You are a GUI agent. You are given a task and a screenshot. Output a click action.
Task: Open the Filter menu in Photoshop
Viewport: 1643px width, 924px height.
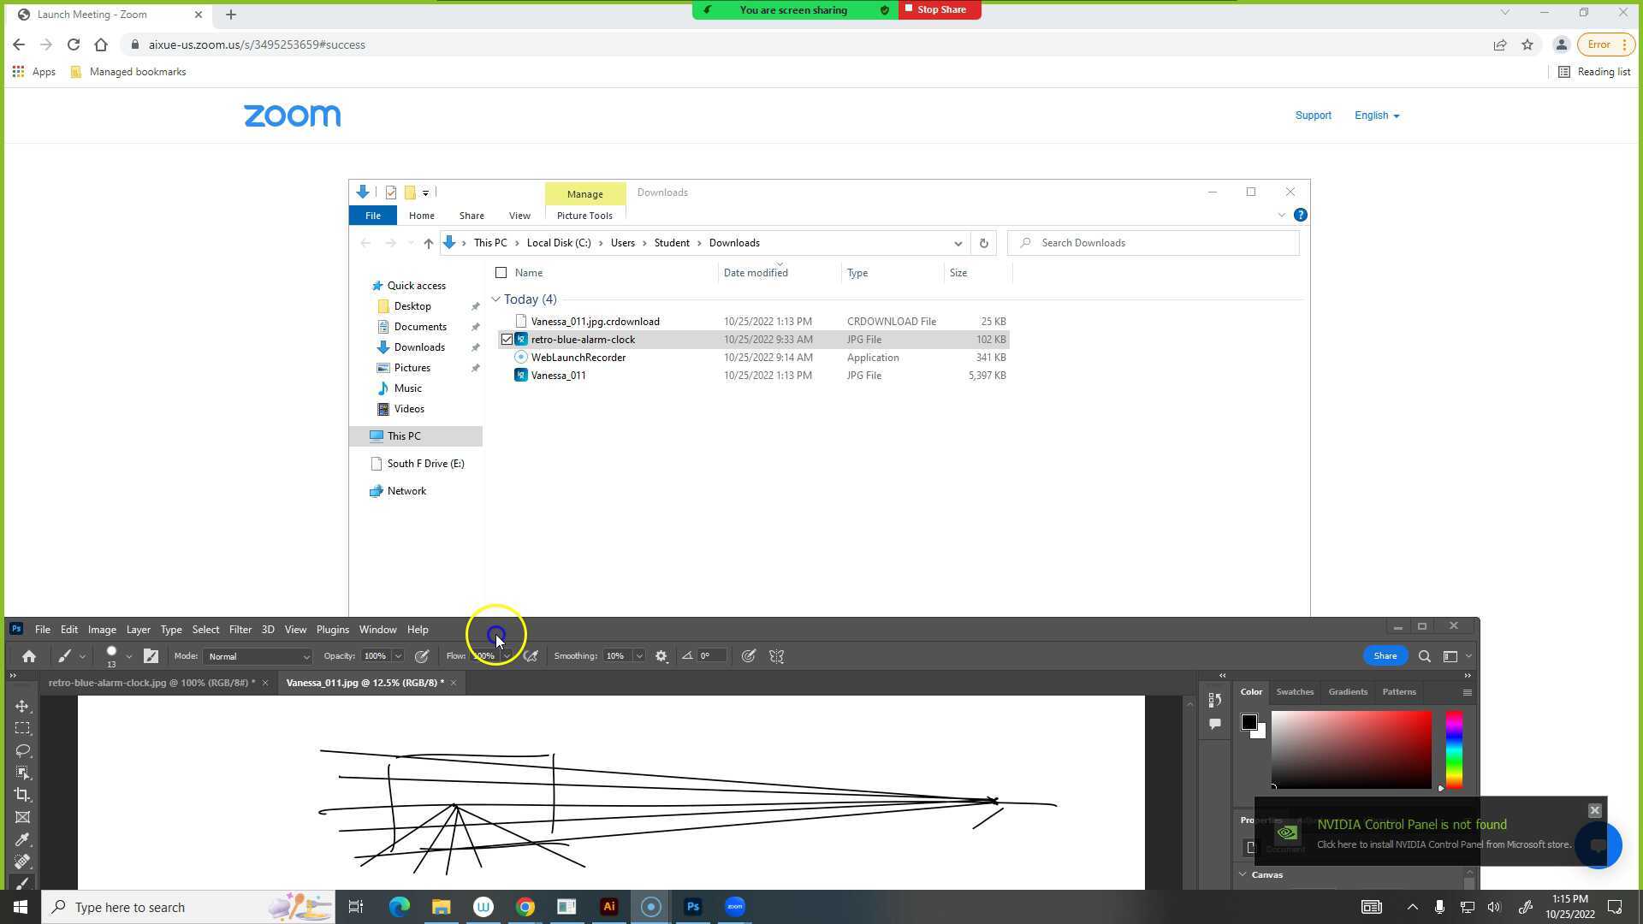tap(240, 630)
